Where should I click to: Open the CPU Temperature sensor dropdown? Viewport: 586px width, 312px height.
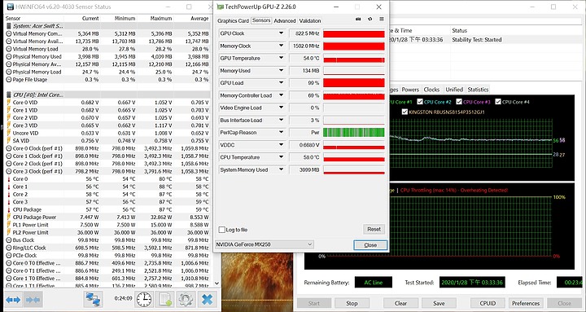click(281, 157)
